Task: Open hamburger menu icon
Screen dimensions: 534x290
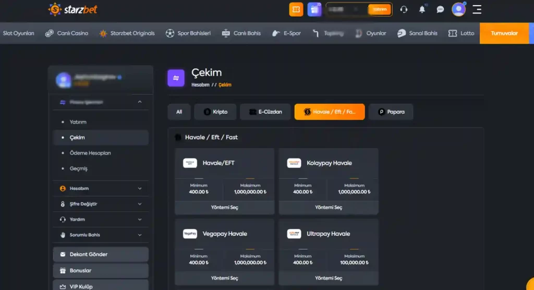Action: coord(477,9)
